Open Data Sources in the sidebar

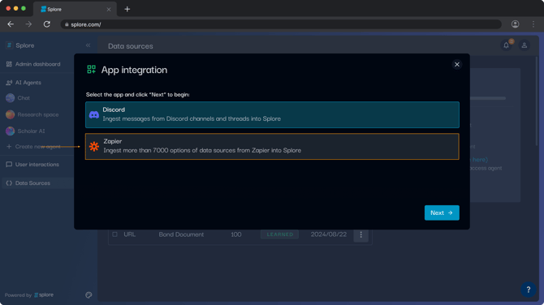[x=37, y=183]
